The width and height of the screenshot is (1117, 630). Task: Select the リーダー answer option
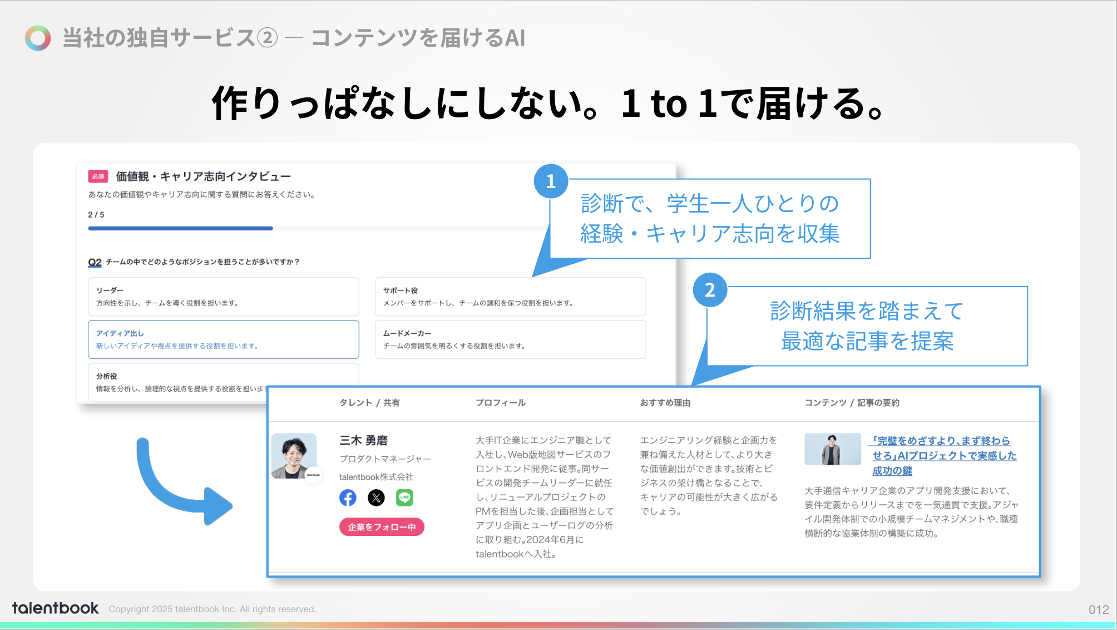coord(223,297)
